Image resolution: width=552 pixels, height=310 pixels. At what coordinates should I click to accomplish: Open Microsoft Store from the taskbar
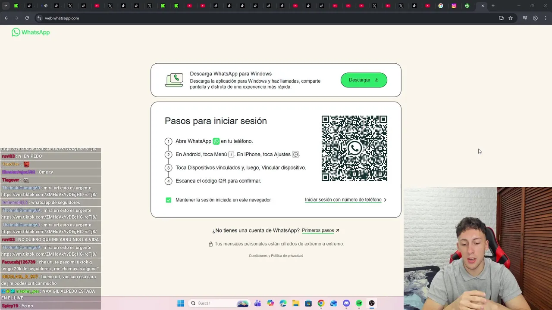308,303
